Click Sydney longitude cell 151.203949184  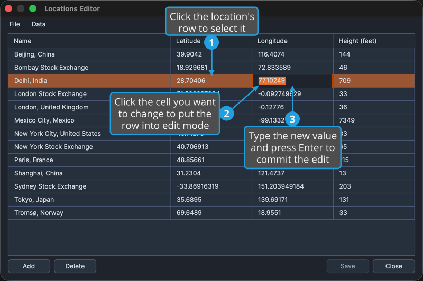click(292, 186)
